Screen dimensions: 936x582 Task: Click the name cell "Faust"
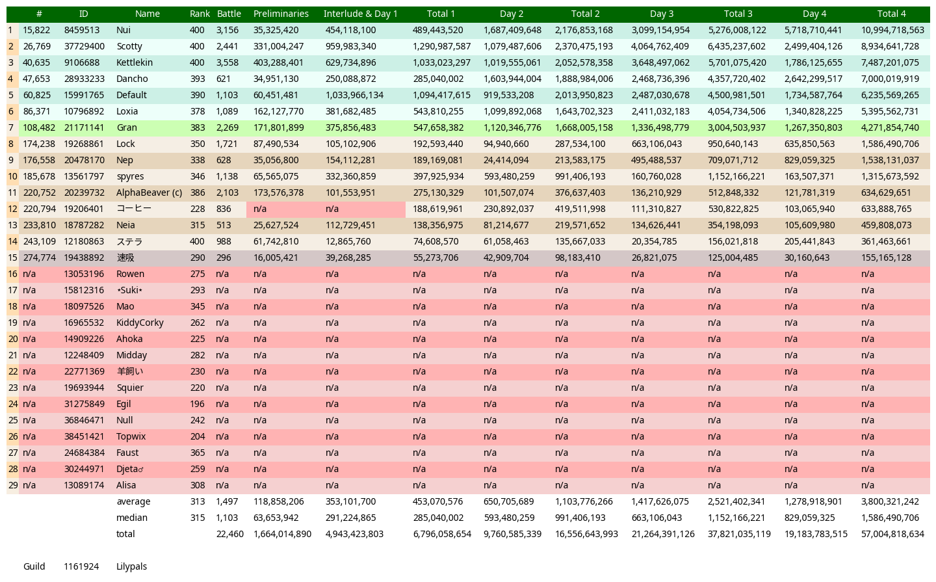[x=127, y=453]
